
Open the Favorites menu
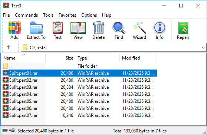67,15
